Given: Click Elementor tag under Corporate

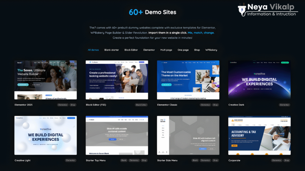Looking at the screenshot, I should click(x=277, y=160).
